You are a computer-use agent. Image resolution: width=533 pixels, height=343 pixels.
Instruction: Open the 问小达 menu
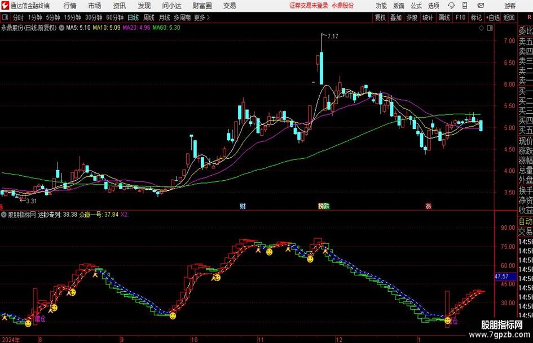click(x=171, y=6)
